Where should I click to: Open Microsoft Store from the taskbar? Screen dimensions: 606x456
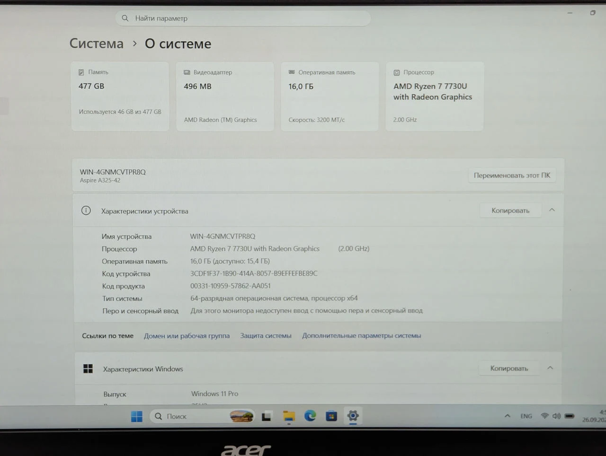point(331,416)
